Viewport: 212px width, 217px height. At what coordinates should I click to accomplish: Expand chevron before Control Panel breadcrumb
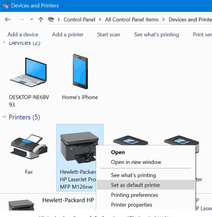(x=59, y=19)
